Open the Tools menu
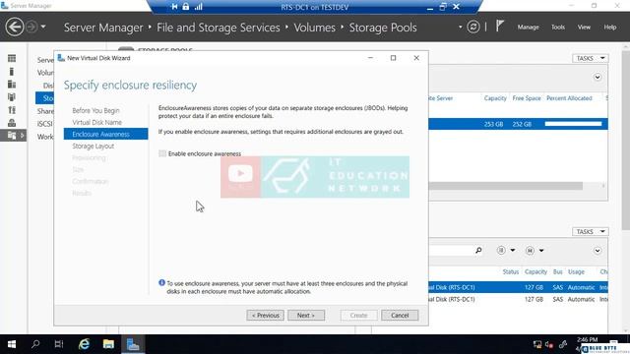 (x=558, y=27)
